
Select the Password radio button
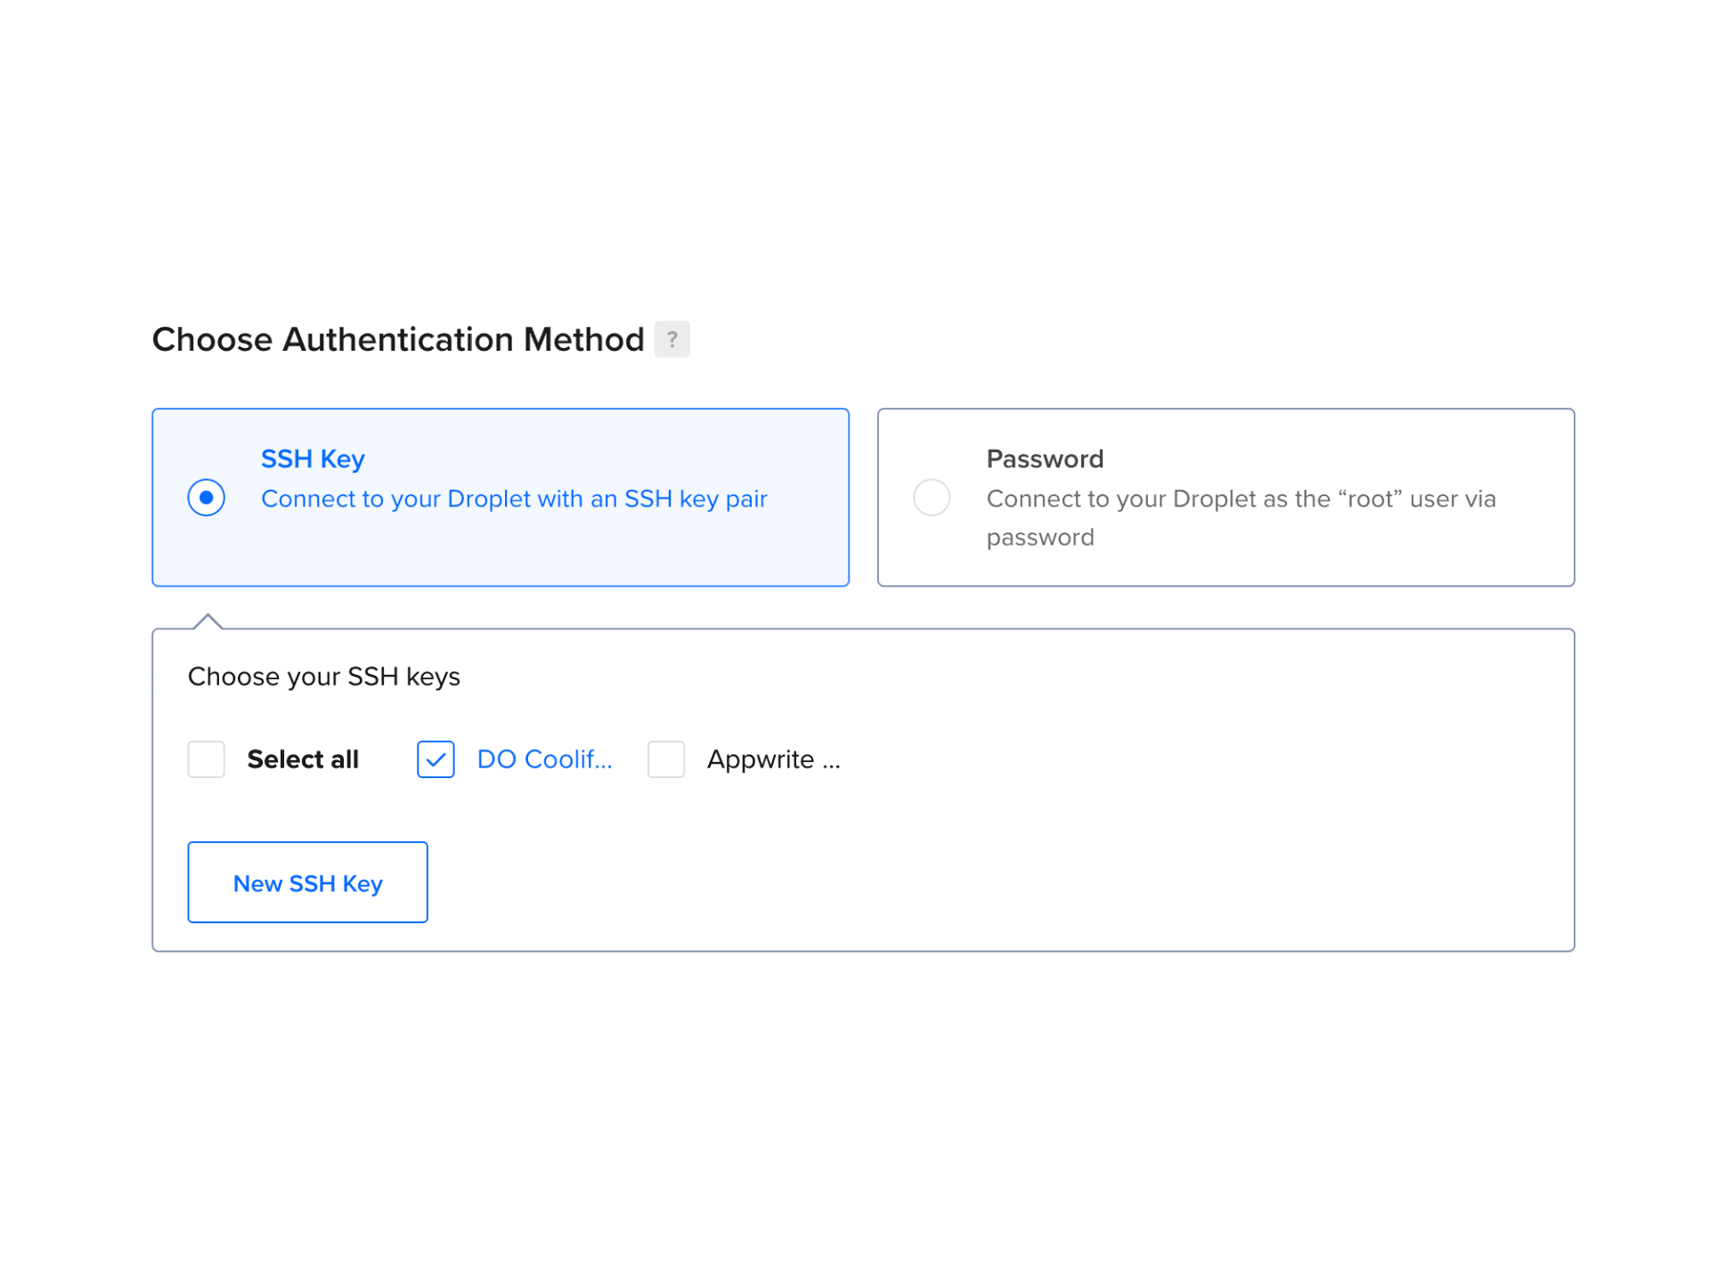tap(932, 497)
